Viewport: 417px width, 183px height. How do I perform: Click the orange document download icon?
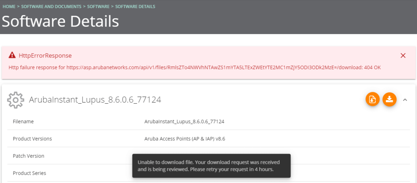pos(373,100)
